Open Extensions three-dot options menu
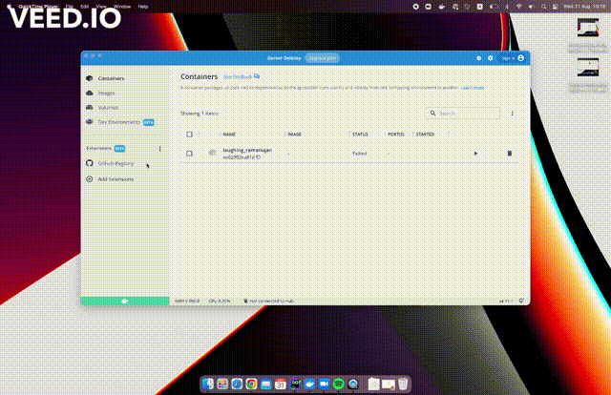Screen dimensions: 611x395 click(x=159, y=149)
